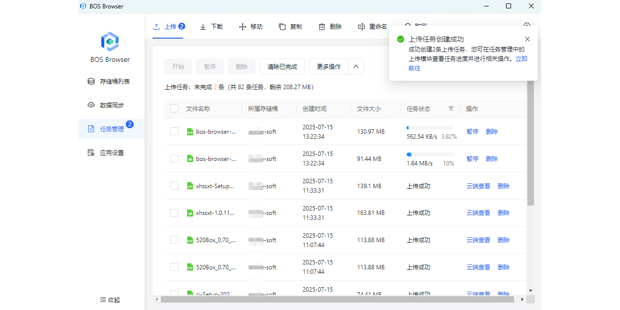Click the Rename (重命名) toolbar icon
This screenshot has height=310, width=620.
[362, 27]
